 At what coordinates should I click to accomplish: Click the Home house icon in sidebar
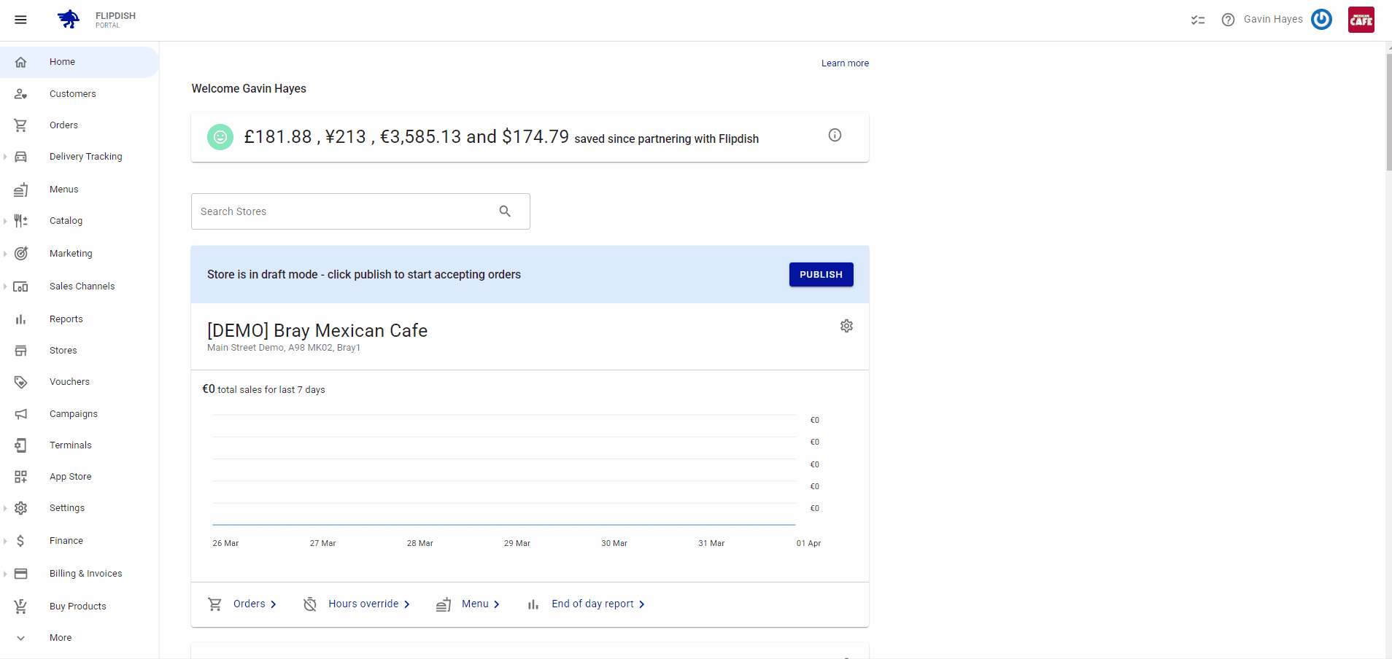tap(20, 62)
